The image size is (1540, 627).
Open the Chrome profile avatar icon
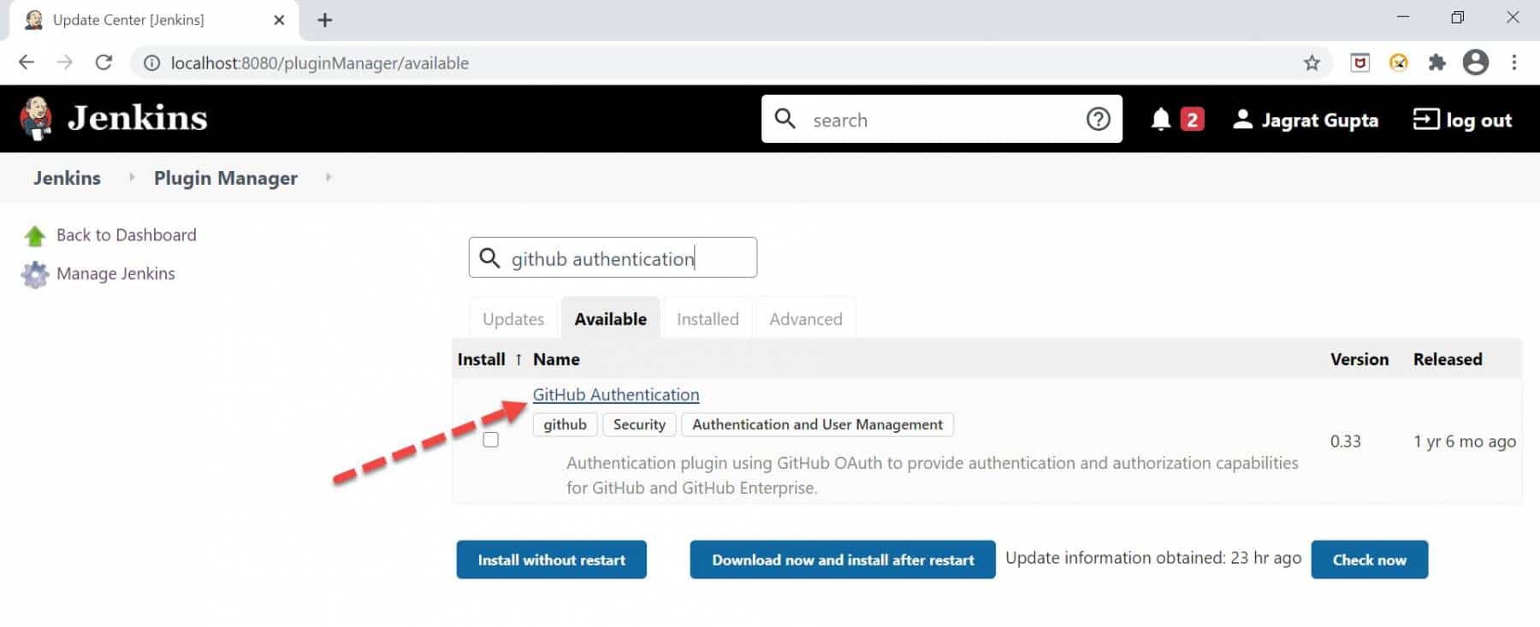point(1476,62)
